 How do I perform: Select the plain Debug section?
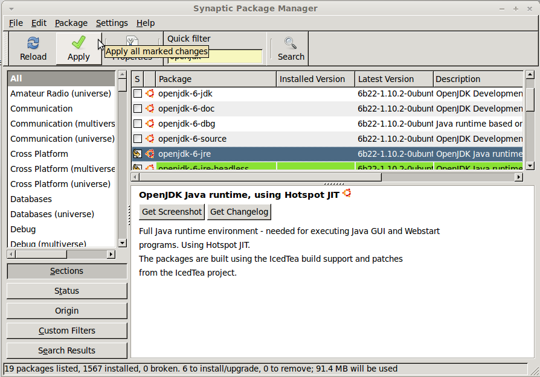point(61,229)
